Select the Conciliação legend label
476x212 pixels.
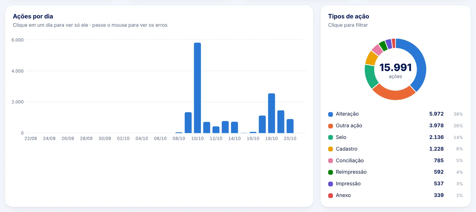[350, 160]
